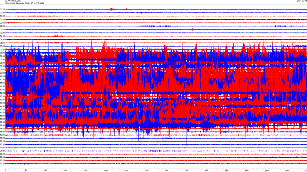Select the 18:00 time label

tap(2, 128)
